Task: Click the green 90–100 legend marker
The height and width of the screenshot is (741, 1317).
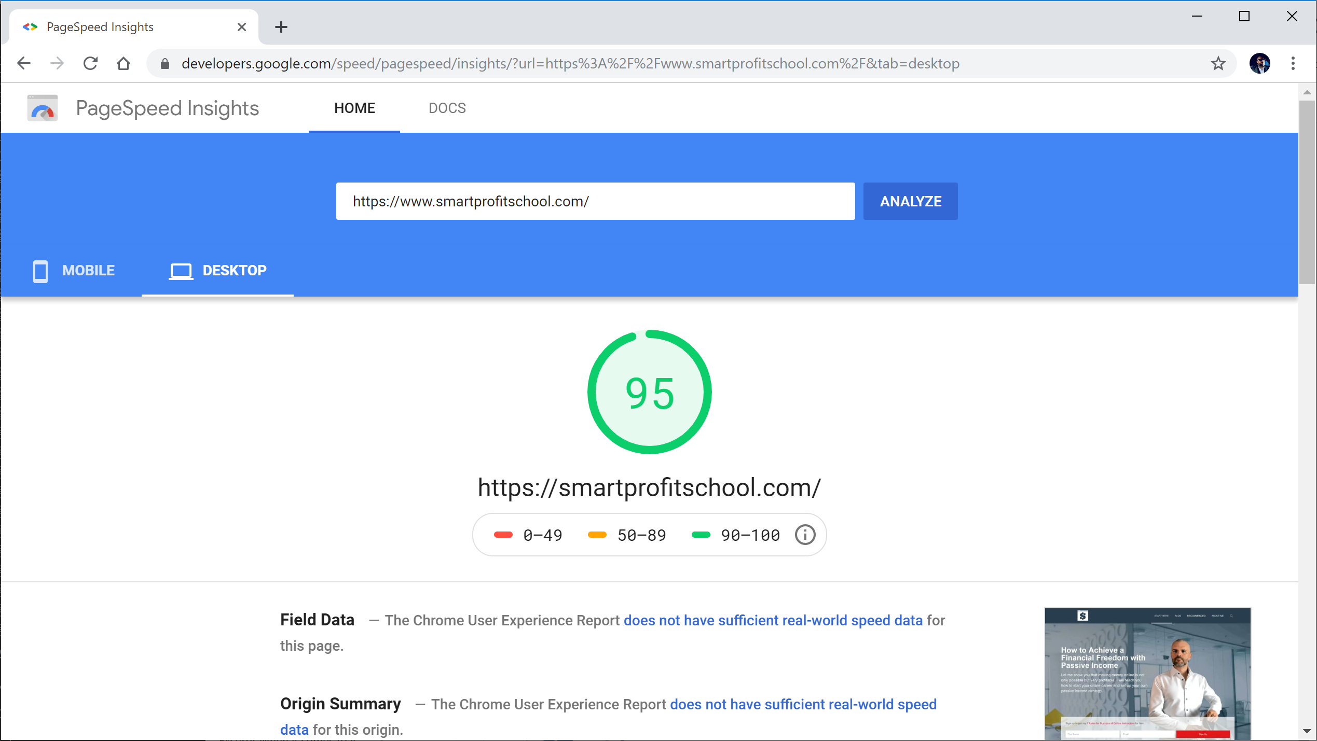Action: coord(701,535)
